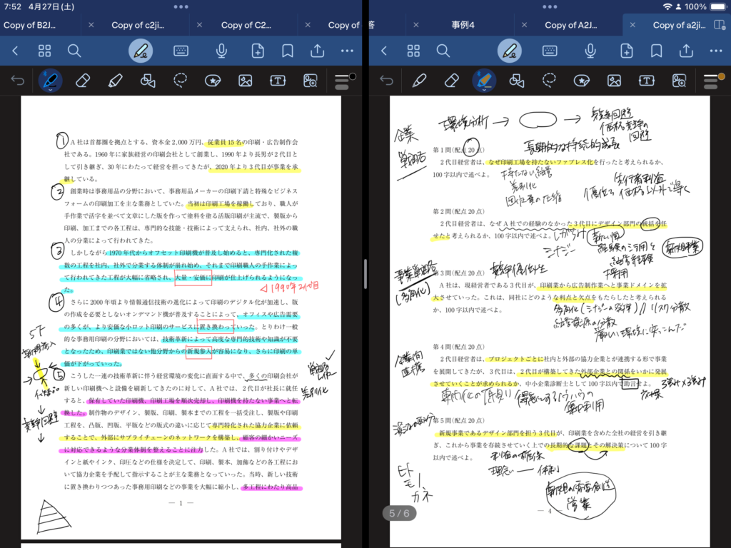Image resolution: width=731 pixels, height=548 pixels.
Task: Select the pen tool in the right pane
Action: coord(419,81)
